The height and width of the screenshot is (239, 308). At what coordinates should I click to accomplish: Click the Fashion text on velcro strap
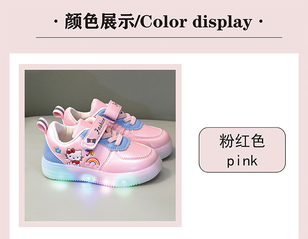100,126
